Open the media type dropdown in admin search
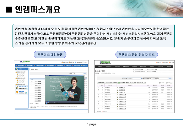Screen dimensions: 183x127 (147, 78)
